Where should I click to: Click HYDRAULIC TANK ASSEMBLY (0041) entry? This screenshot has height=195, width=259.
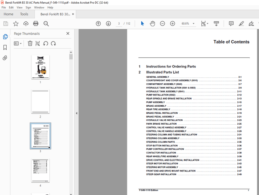194,91
